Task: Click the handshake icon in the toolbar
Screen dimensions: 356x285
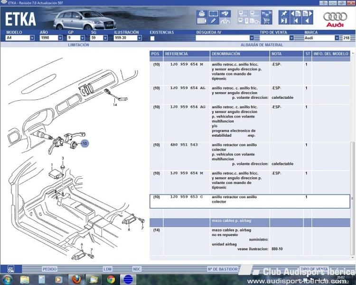Action: [x=226, y=13]
